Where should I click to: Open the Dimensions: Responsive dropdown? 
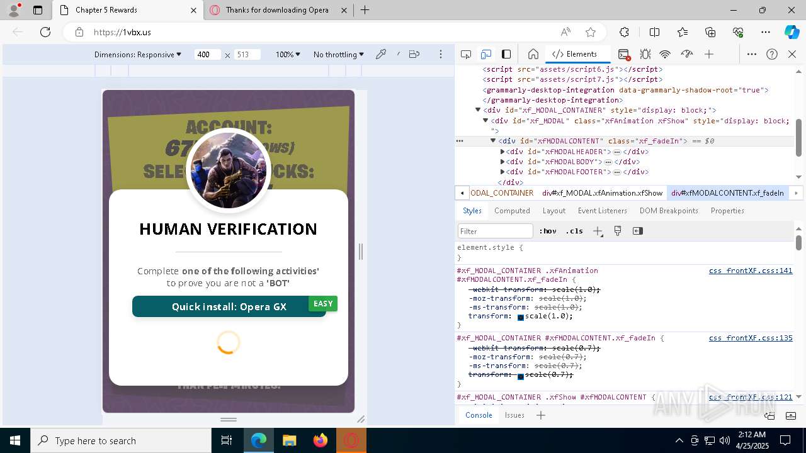tap(138, 55)
